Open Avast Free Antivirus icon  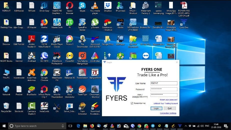tap(32, 75)
